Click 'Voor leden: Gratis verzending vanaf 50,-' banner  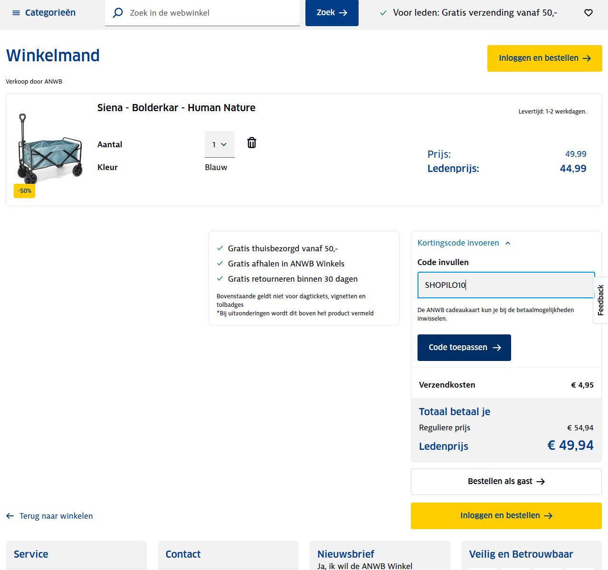coord(469,13)
